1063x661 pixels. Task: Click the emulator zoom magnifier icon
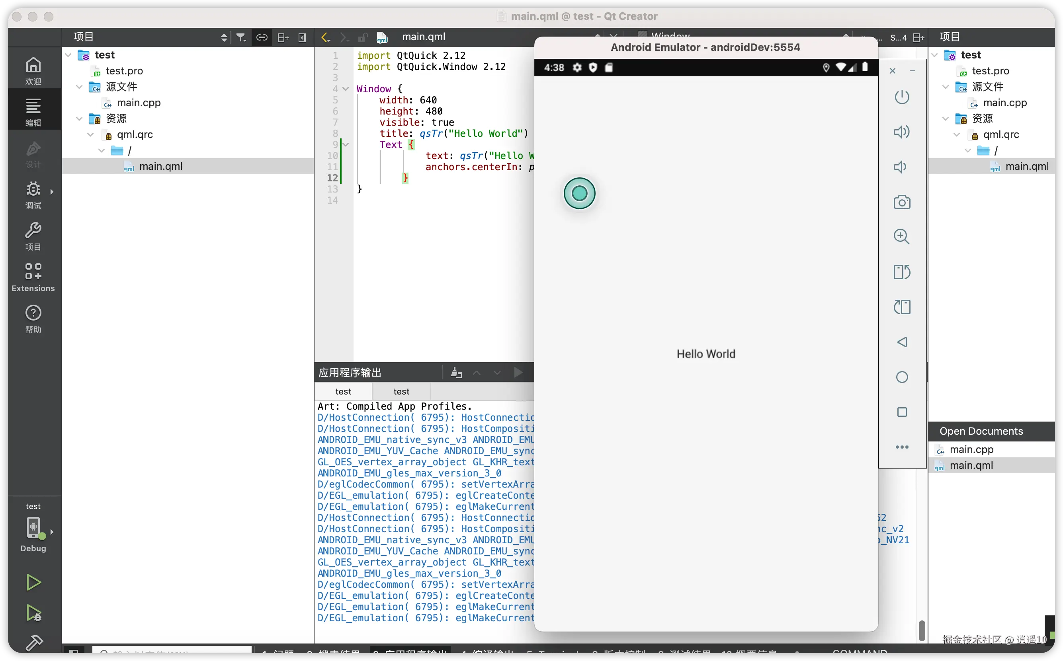[901, 237]
